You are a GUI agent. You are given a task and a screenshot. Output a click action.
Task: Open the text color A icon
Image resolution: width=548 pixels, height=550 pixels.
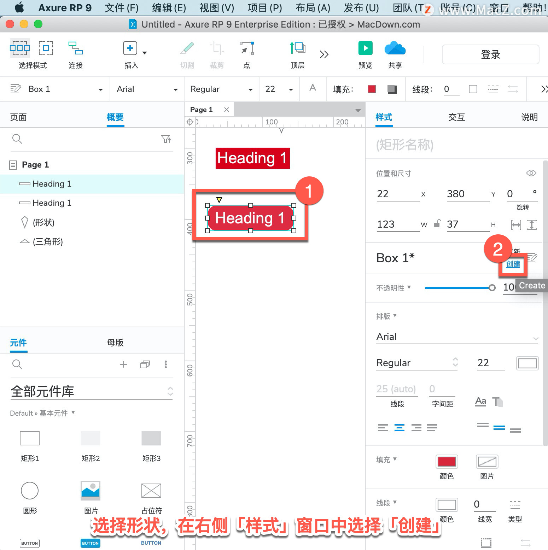313,88
